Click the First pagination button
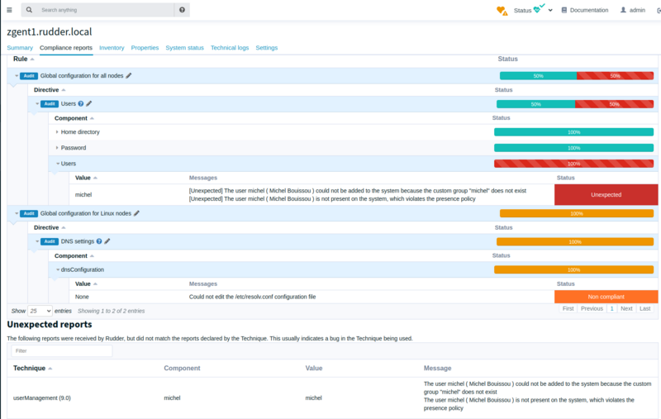The image size is (661, 419). click(568, 308)
